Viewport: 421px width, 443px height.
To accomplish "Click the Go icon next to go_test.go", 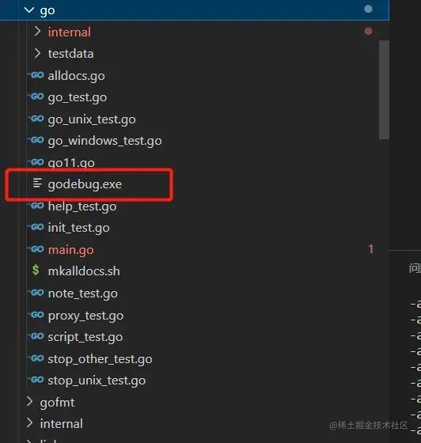I will (x=36, y=97).
